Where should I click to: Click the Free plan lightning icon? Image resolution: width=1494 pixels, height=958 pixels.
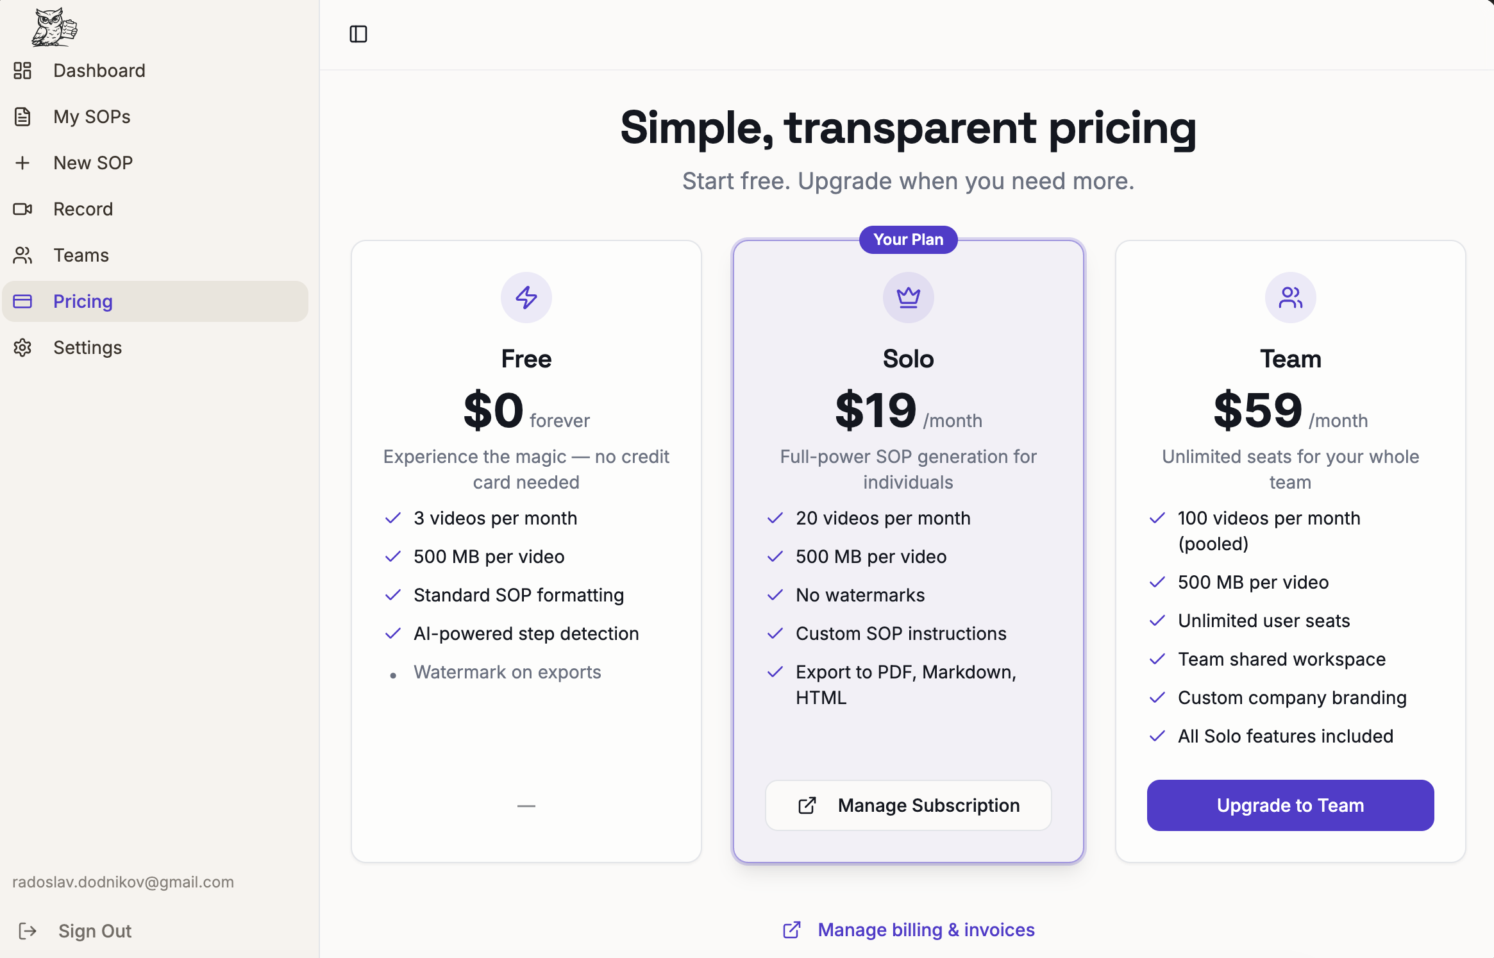coord(526,298)
